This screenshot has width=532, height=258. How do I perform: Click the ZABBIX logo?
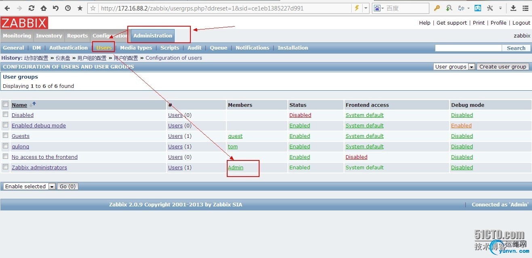[x=24, y=23]
